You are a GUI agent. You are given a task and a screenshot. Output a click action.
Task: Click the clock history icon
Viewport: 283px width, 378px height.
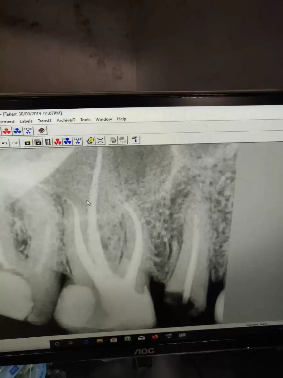pyautogui.click(x=90, y=140)
